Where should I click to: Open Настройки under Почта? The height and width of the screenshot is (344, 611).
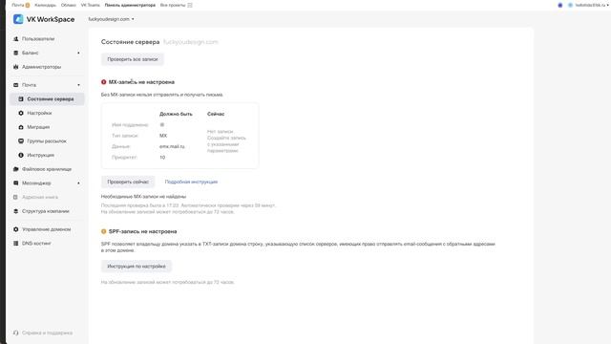[39, 113]
